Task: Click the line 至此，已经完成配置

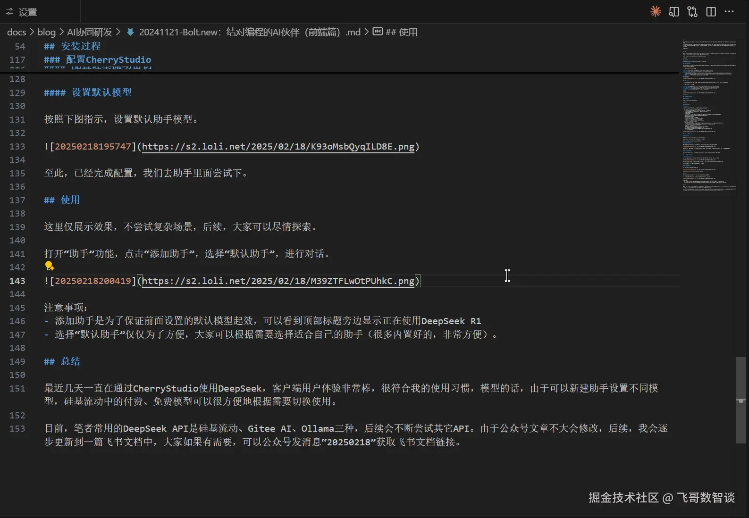Action: [146, 173]
